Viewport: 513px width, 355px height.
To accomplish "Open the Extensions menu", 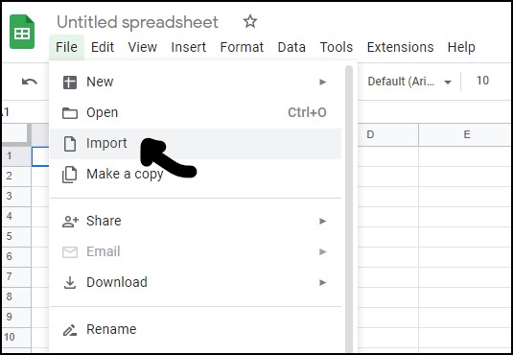I will (400, 47).
